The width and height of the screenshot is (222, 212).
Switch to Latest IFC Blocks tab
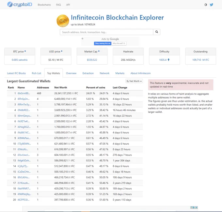coord(16,73)
